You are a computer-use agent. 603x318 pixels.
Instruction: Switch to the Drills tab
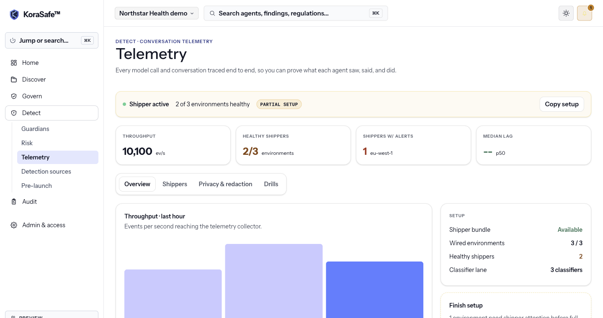271,184
